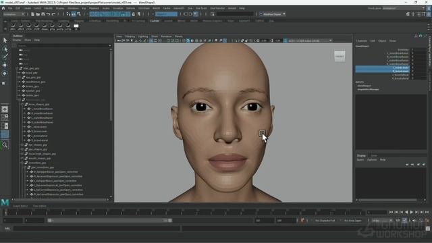
Task: Collapse the brow_shapes_grp node
Action: coord(22,105)
